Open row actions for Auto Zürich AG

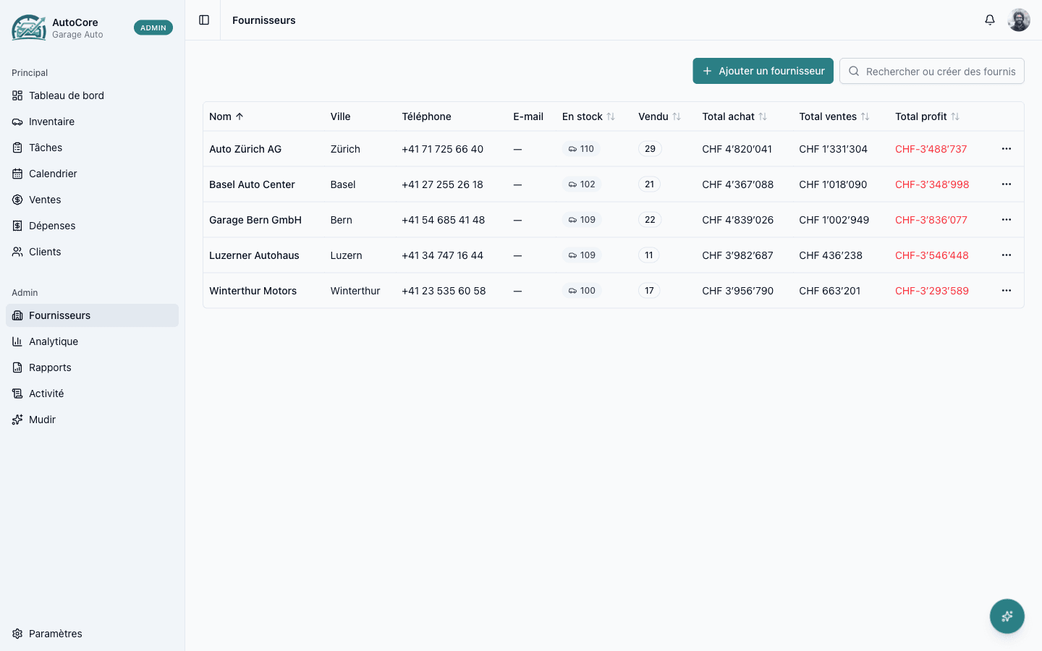1006,149
